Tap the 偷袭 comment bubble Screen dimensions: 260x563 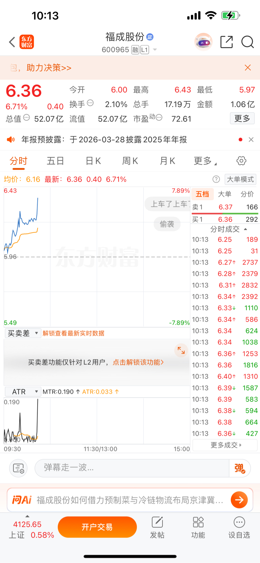click(167, 224)
